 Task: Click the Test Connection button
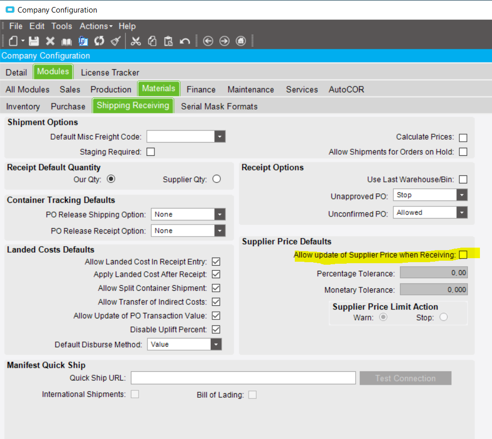pos(405,378)
